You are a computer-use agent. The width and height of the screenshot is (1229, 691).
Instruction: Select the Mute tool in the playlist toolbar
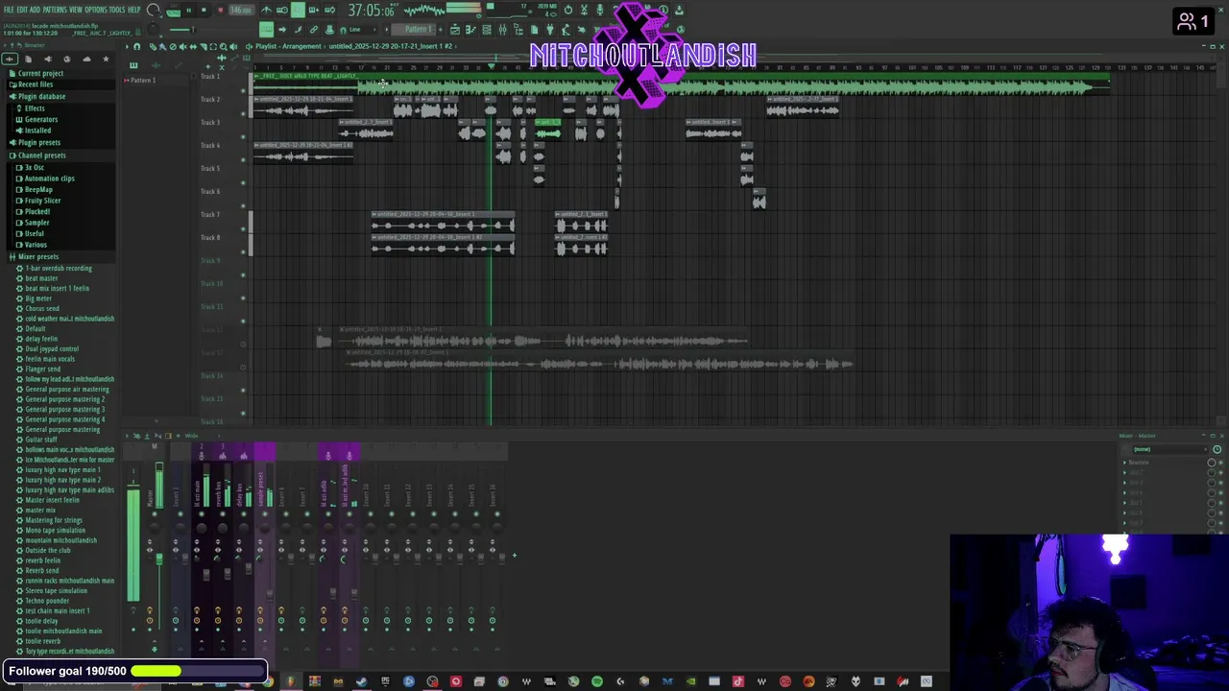point(182,46)
